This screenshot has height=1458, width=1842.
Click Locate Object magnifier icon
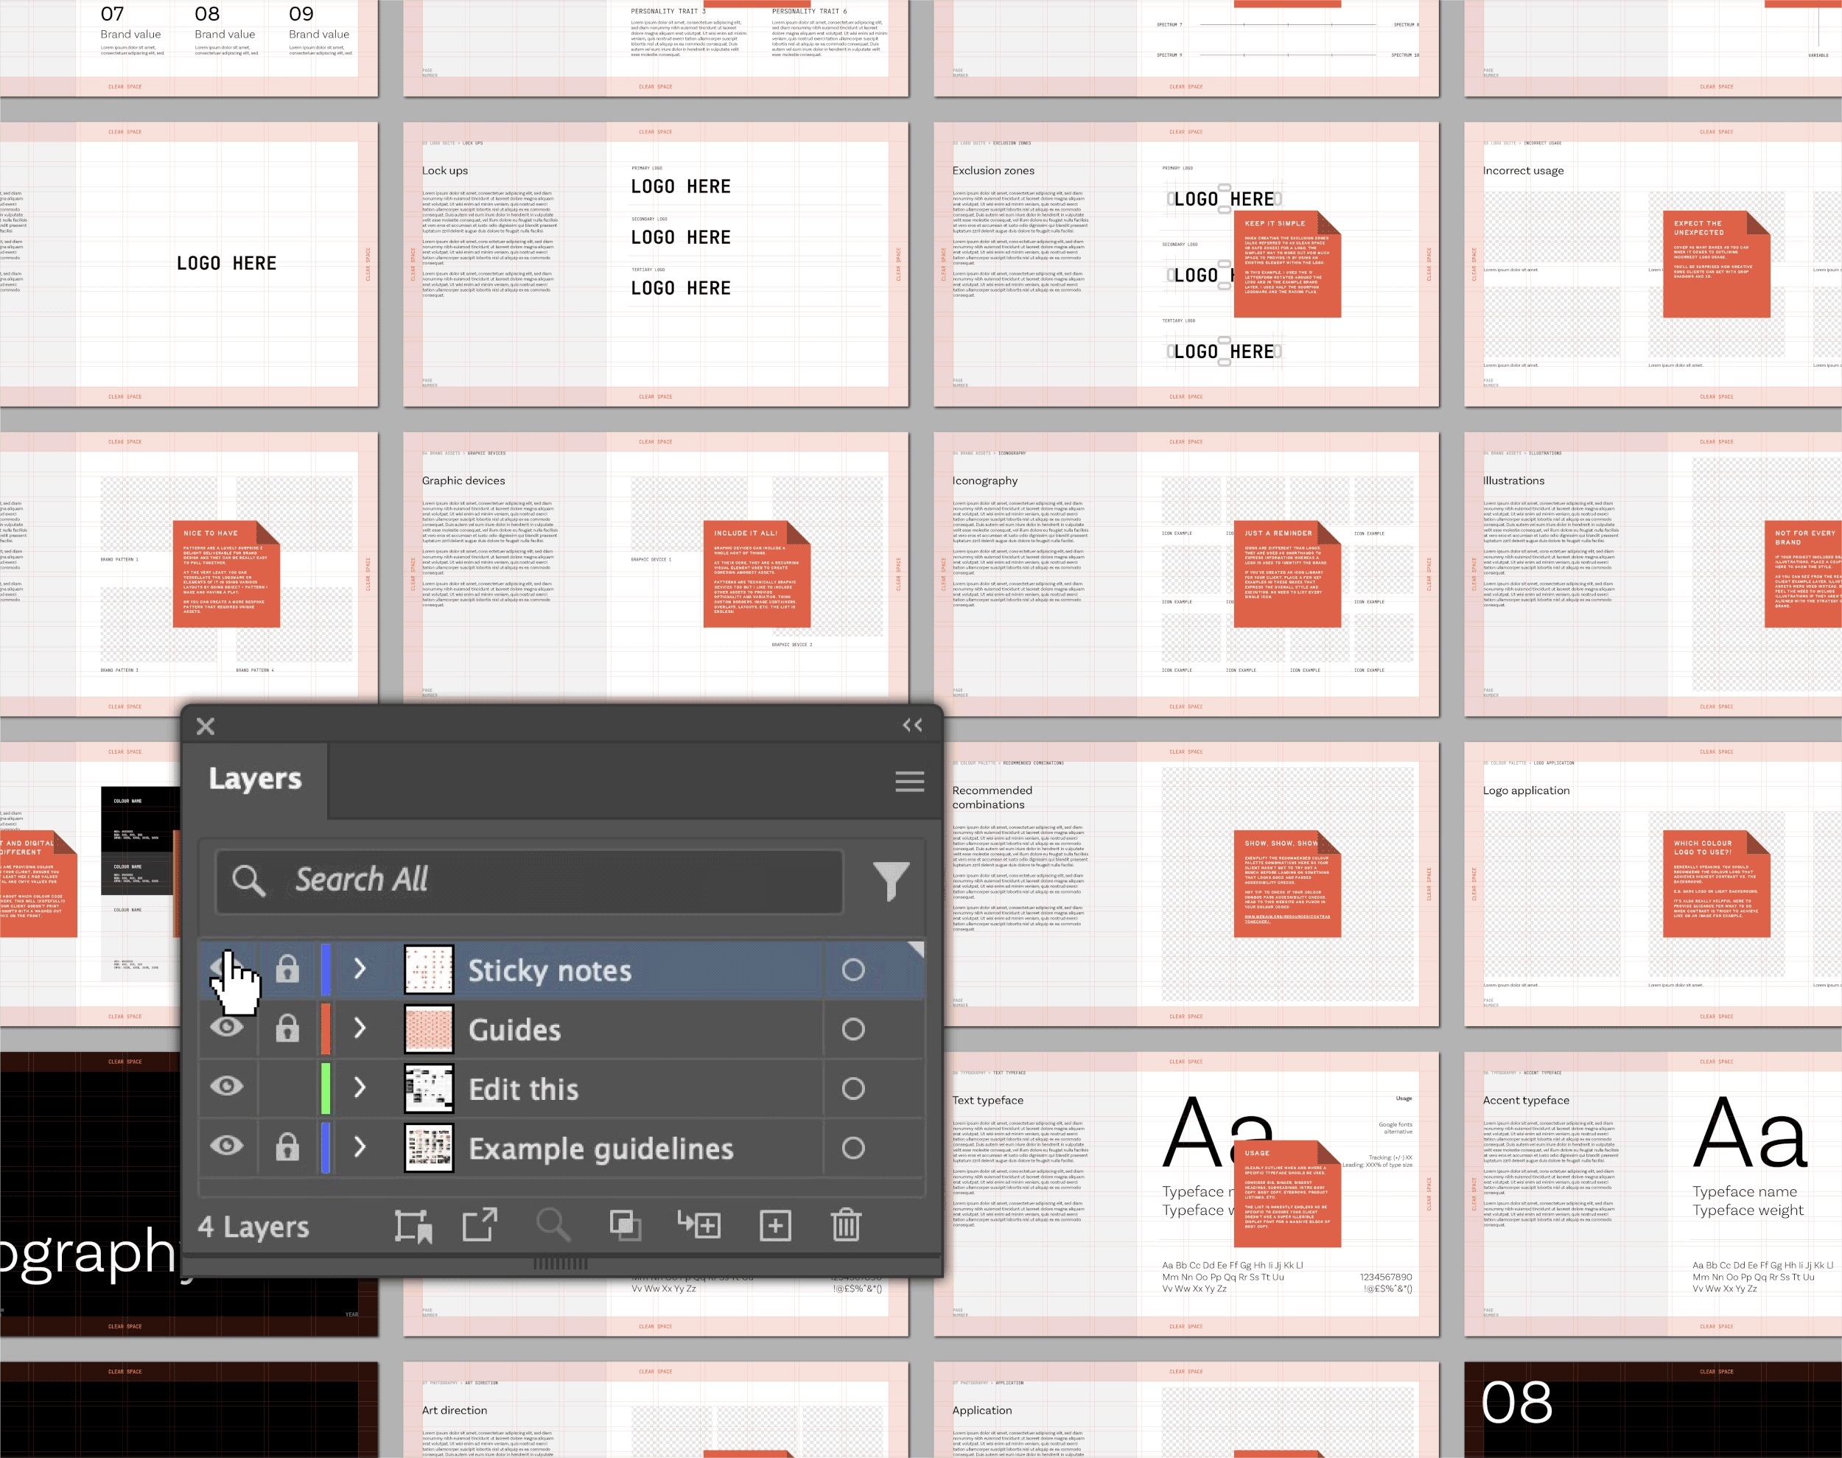coord(553,1225)
